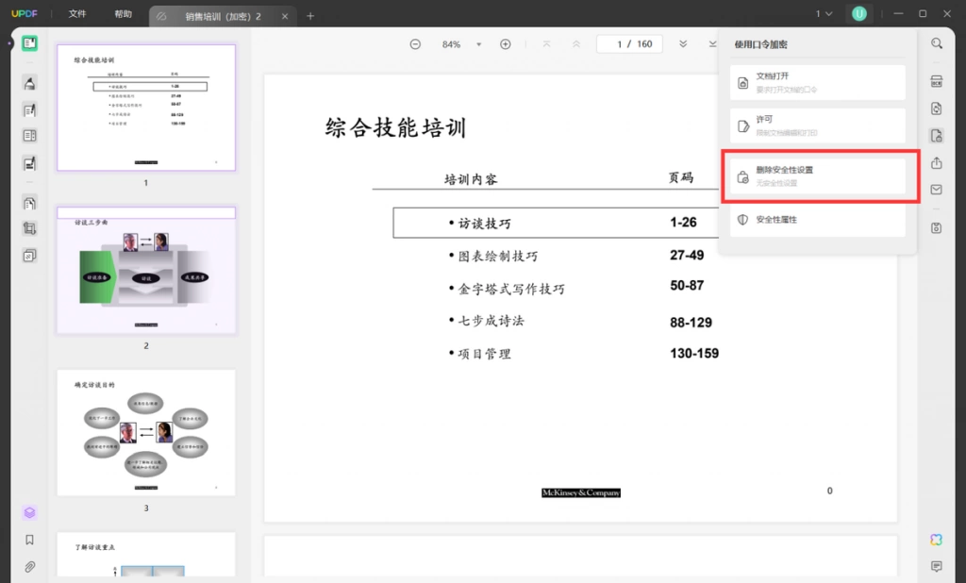
Task: Add a new tab with plus
Action: [310, 17]
